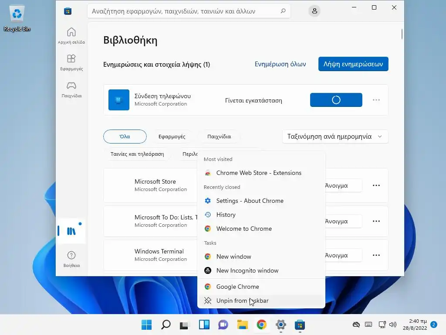
Task: Click the installing progress button for Σύνδεση τηλεφώνου
Action: [x=336, y=100]
